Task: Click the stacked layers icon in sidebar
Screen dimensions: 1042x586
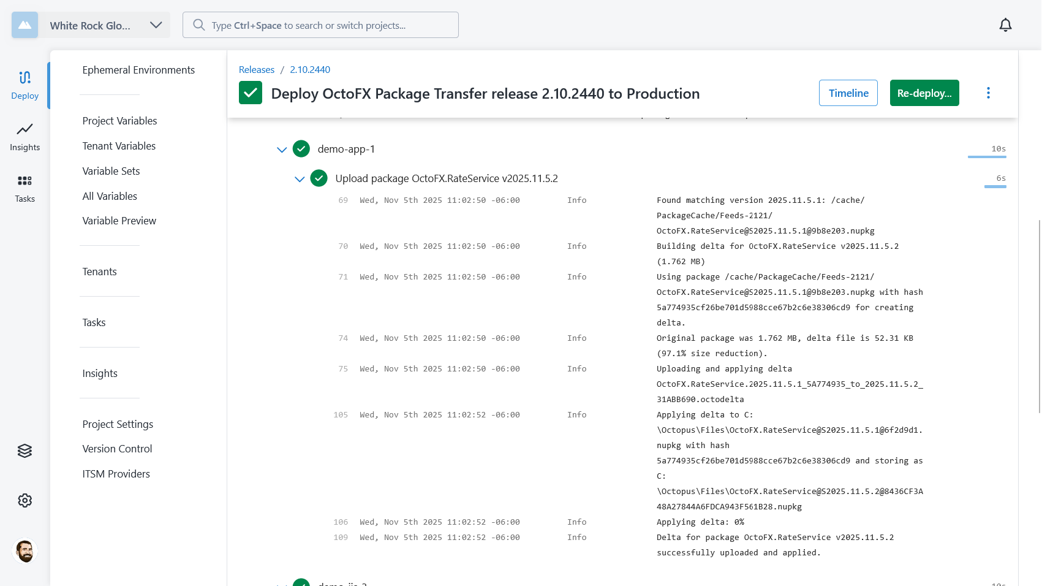Action: click(x=25, y=451)
